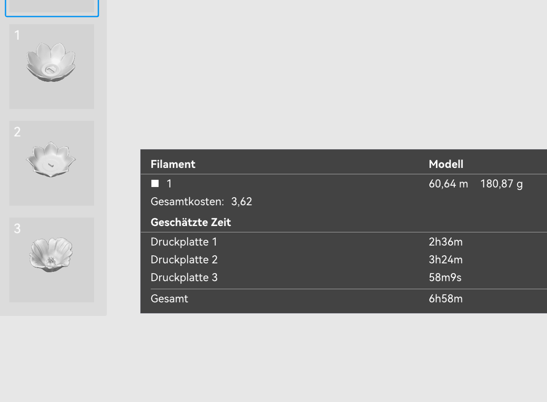Click the Geschätzte Zeit heading
Screen dimensions: 547x402
[191, 222]
